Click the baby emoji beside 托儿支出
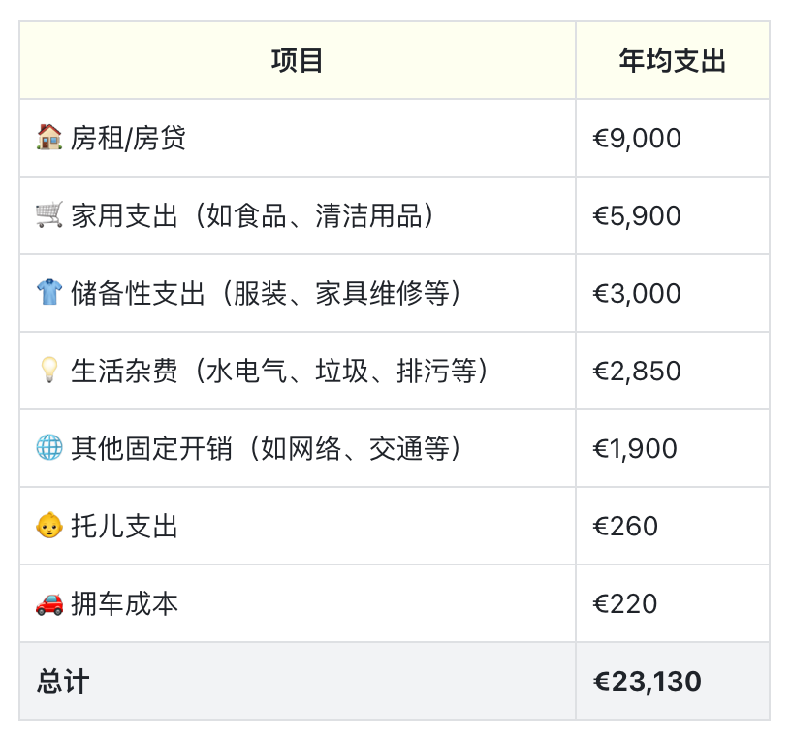The image size is (791, 743). coord(49,526)
